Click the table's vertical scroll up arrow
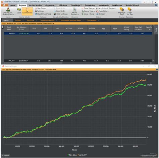This screenshot has height=158, width=159. coord(153,26)
